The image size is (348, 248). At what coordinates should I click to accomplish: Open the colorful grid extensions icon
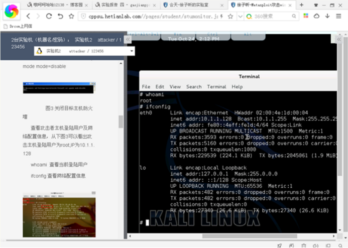point(306,16)
